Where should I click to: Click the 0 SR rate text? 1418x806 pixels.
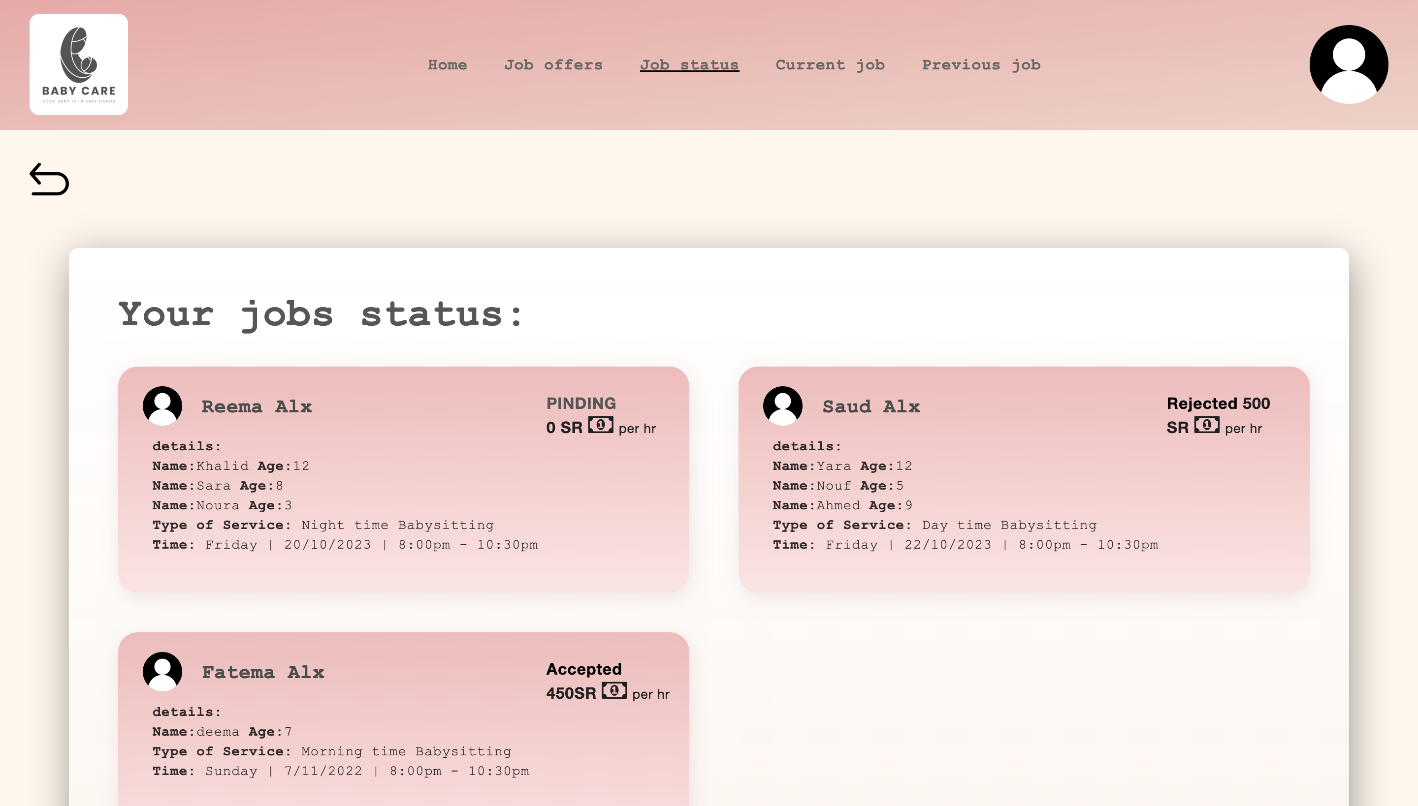coord(564,427)
